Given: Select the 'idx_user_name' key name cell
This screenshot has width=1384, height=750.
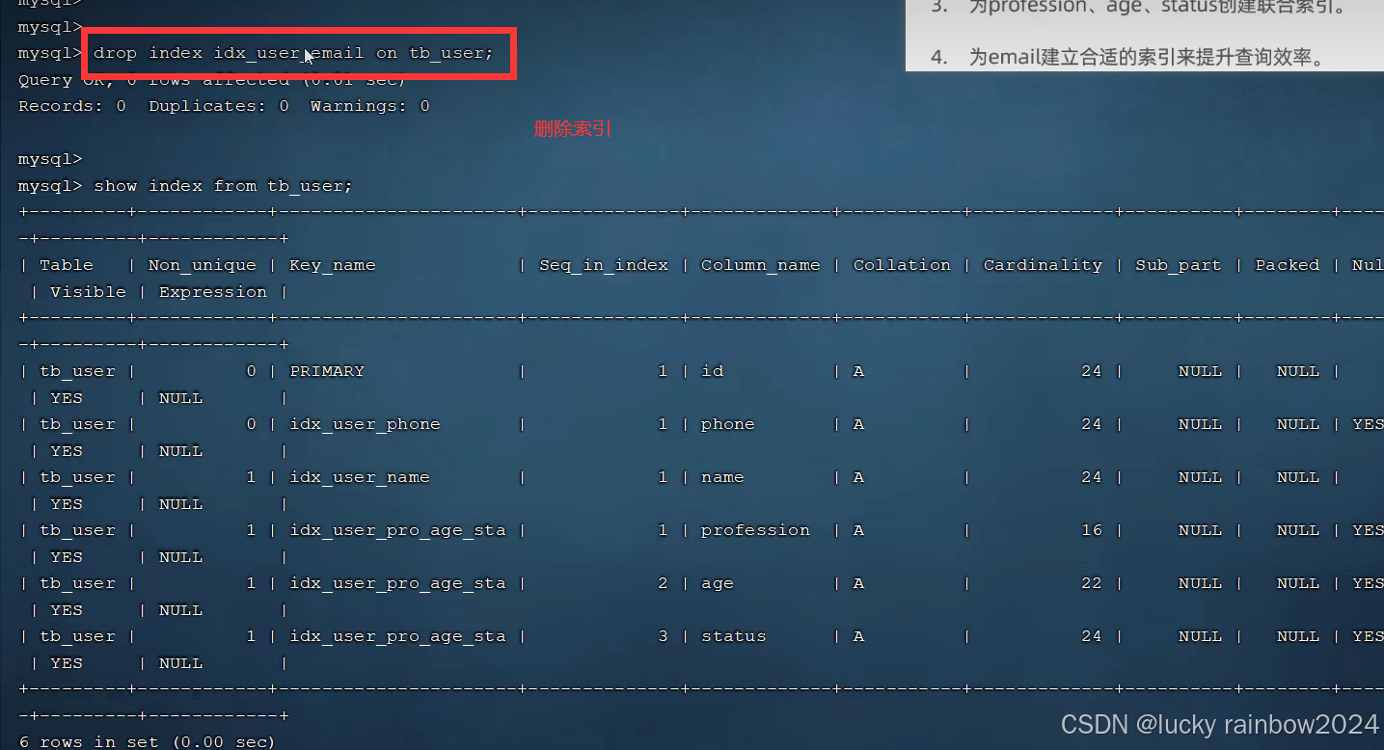Looking at the screenshot, I should [x=360, y=477].
